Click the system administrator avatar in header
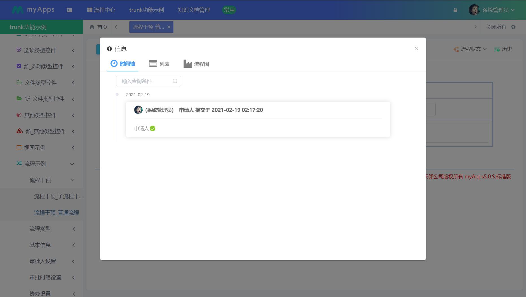 click(474, 10)
